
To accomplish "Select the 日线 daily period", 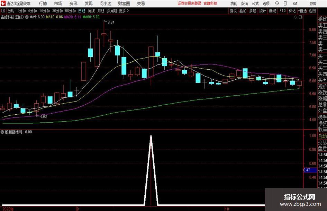I will [82, 11].
